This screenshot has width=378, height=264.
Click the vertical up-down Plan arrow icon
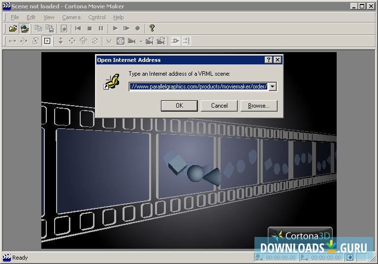61,41
